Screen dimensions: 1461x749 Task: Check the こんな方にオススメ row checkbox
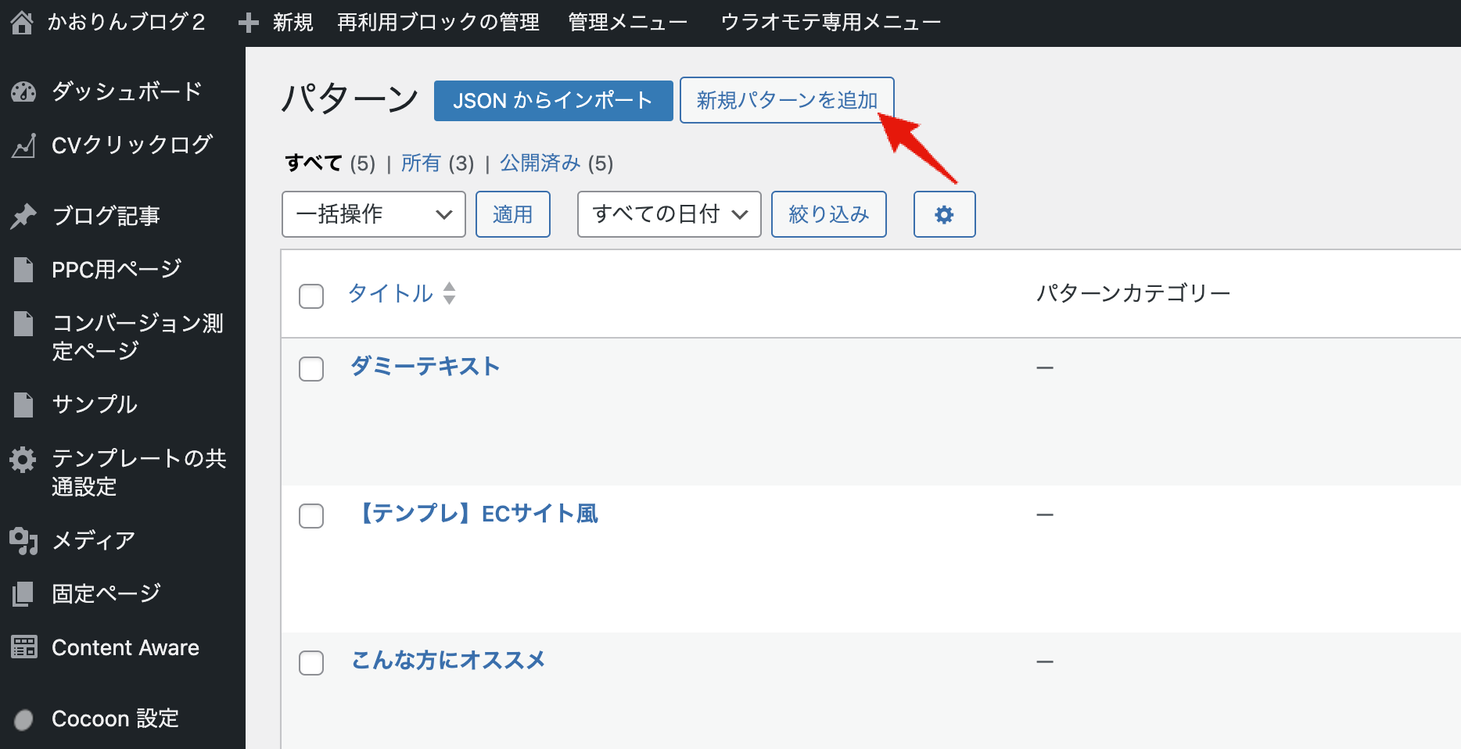click(311, 663)
